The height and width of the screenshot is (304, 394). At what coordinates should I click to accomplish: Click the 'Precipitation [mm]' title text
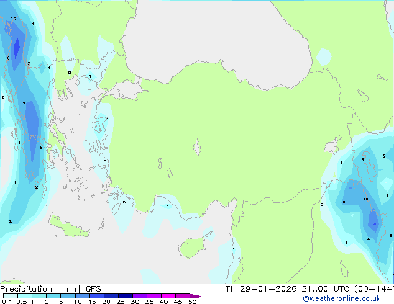pos(40,289)
